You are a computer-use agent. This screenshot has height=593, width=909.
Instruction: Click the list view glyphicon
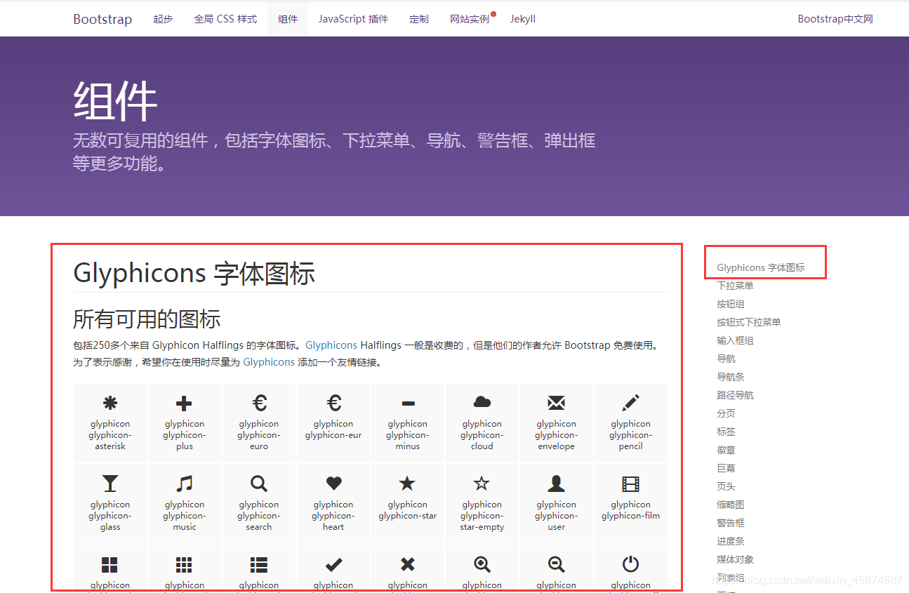(259, 564)
